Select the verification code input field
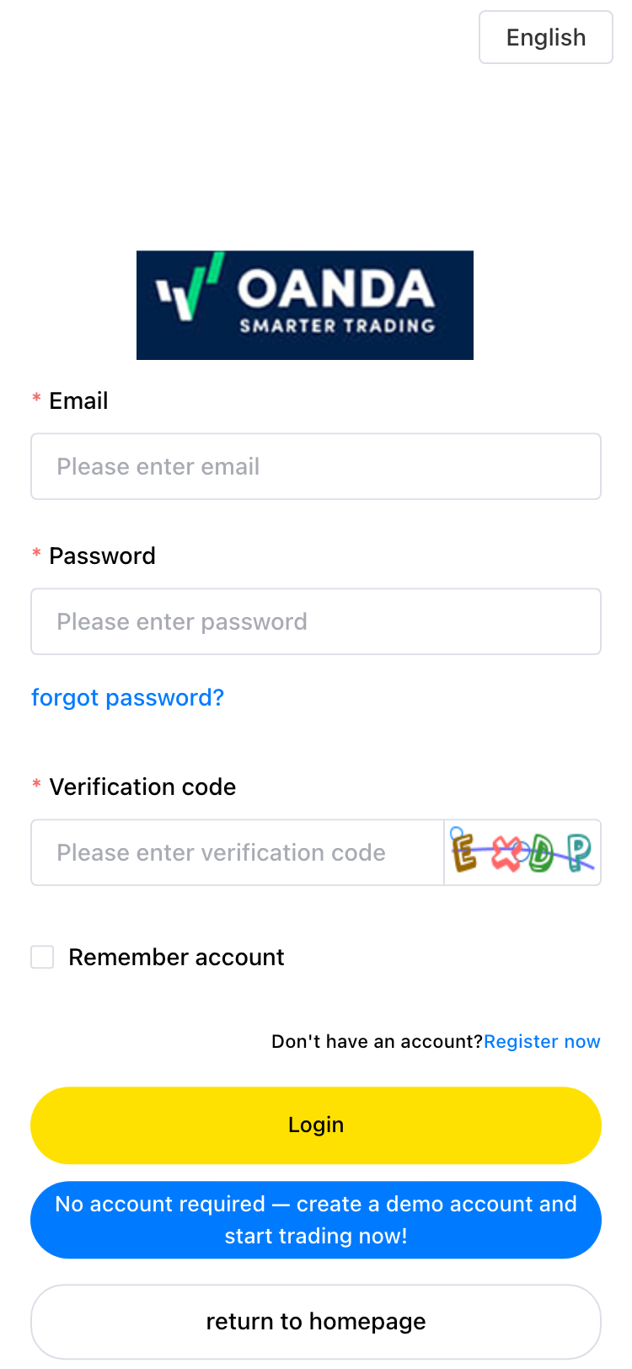This screenshot has width=632, height=1369. (238, 852)
